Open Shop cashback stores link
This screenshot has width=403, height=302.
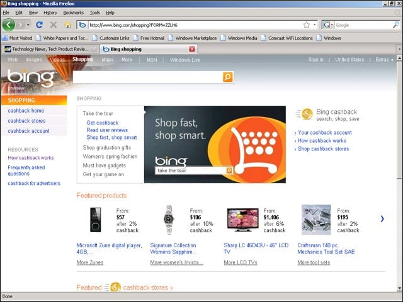point(323,149)
